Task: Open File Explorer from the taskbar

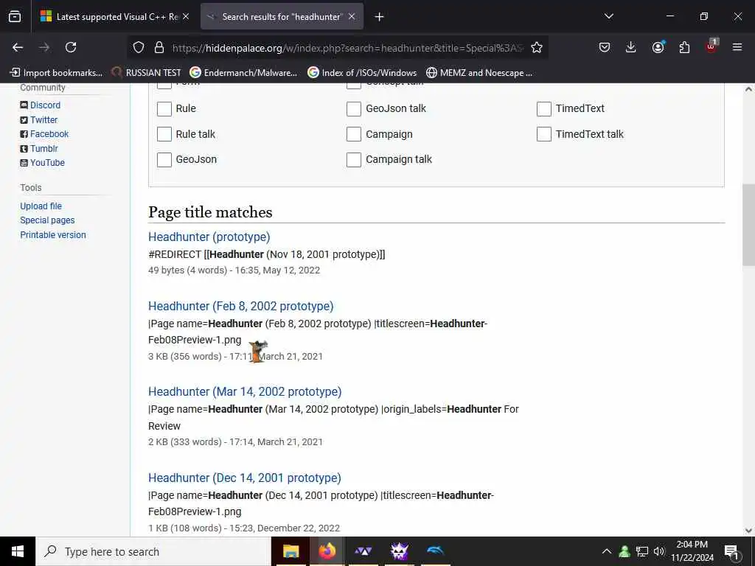Action: (x=290, y=551)
